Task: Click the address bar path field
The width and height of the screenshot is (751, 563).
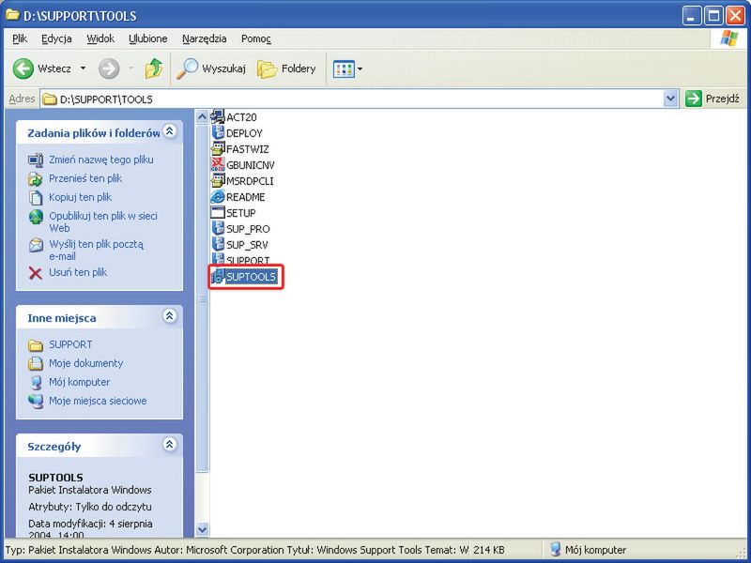Action: (x=352, y=99)
